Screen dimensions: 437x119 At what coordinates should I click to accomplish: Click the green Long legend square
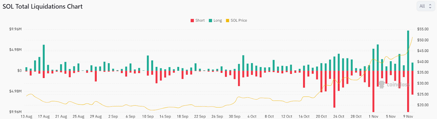click(x=211, y=21)
